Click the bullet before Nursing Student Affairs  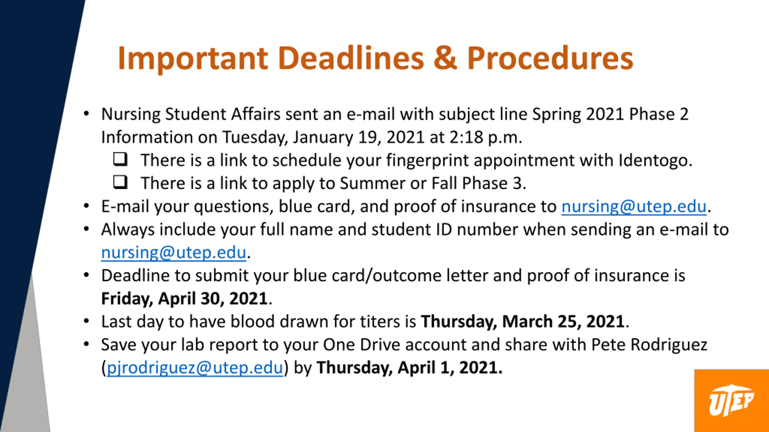[x=87, y=114]
